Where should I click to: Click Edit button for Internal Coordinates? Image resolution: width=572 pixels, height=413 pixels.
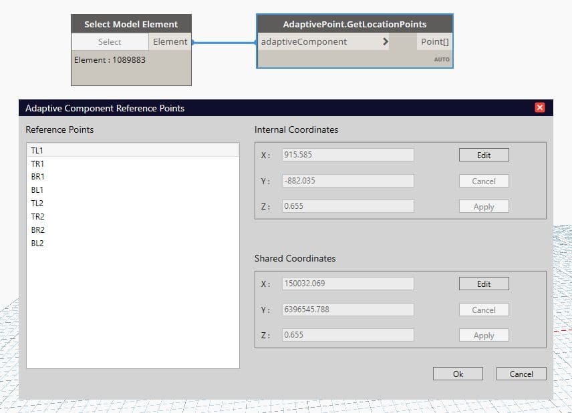coord(484,155)
